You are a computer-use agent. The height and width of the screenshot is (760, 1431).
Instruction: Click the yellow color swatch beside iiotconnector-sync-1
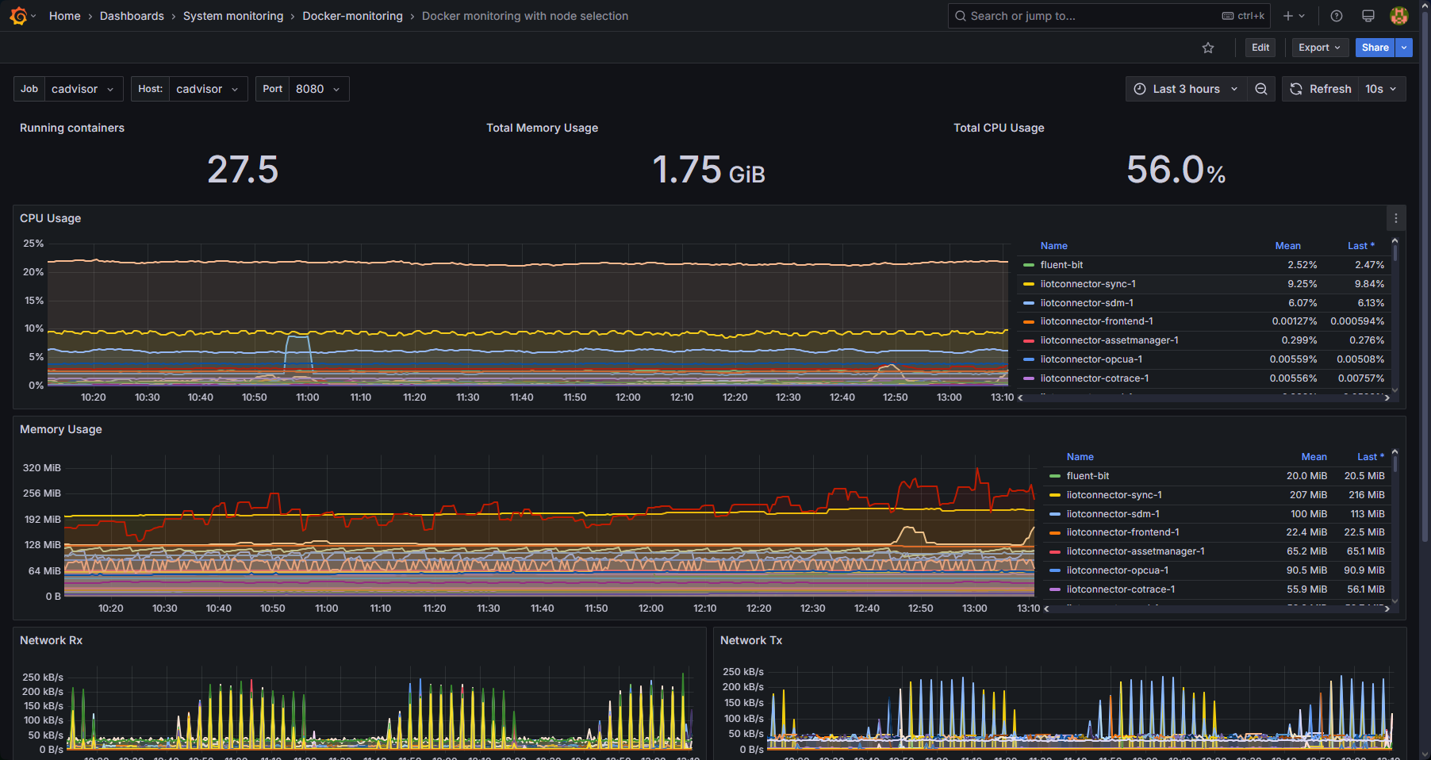(1029, 284)
